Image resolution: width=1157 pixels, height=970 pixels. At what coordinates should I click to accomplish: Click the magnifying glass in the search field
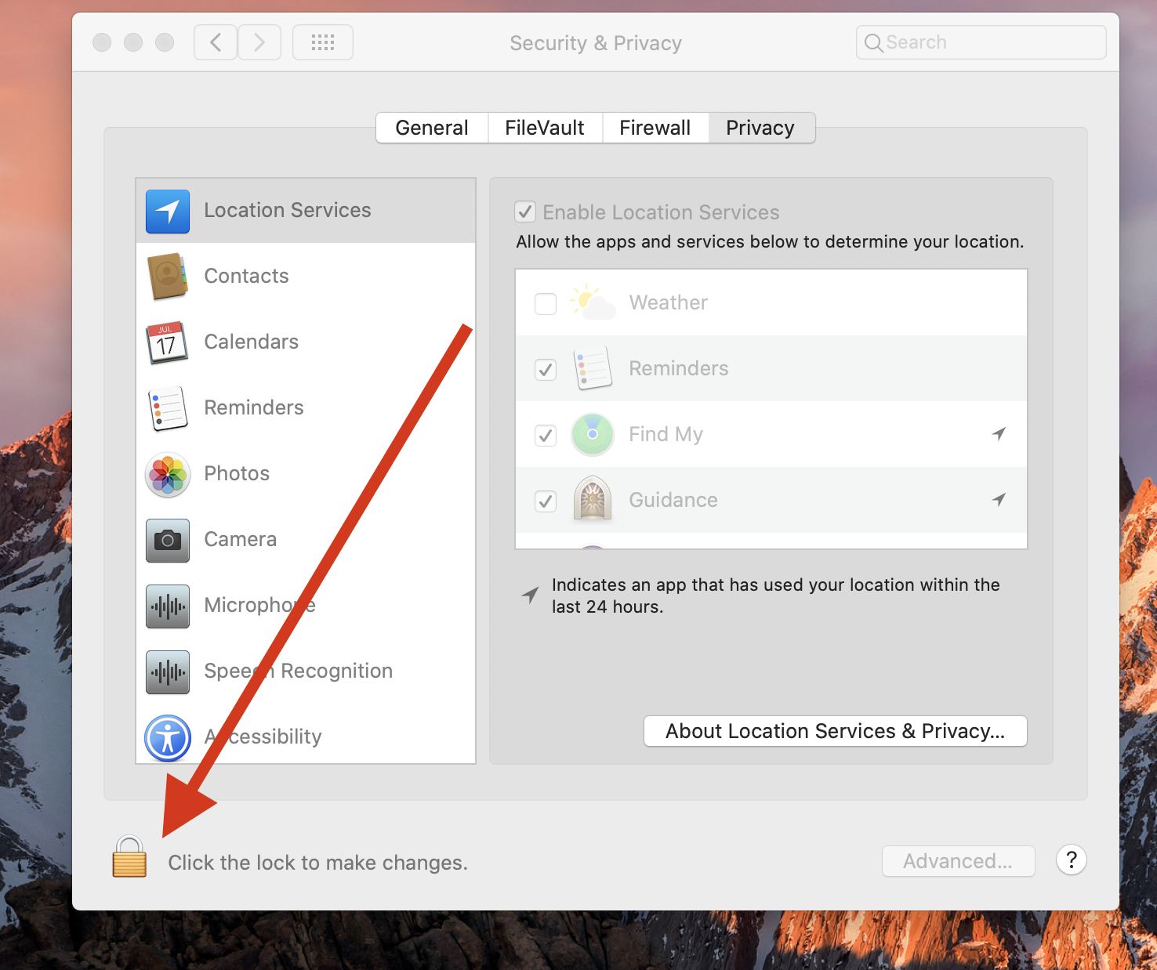coord(874,42)
